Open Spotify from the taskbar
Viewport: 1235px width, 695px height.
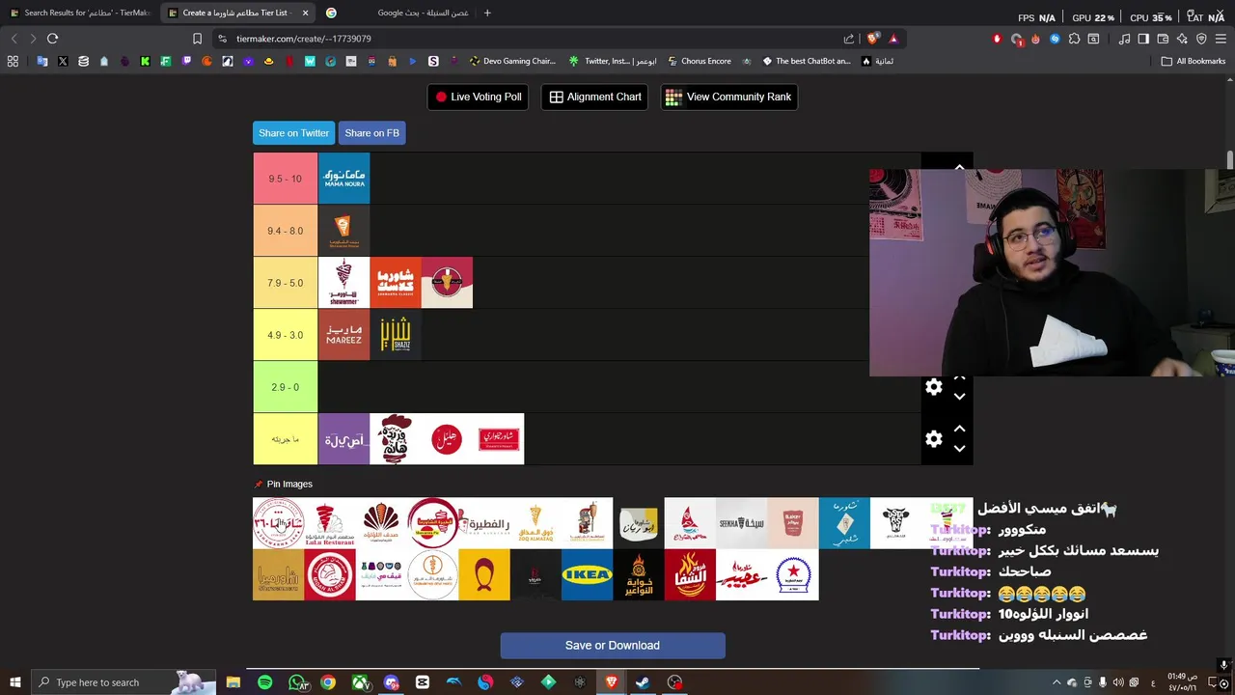(x=265, y=682)
